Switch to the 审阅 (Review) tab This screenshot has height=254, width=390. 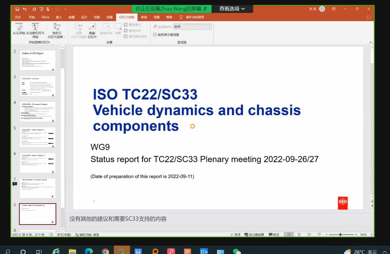(144, 17)
